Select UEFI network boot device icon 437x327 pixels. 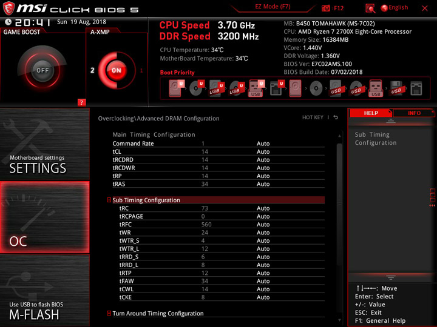pyautogui.click(x=277, y=88)
